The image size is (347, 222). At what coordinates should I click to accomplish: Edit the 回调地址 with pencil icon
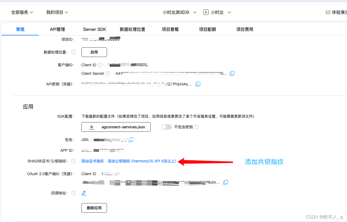point(84,193)
